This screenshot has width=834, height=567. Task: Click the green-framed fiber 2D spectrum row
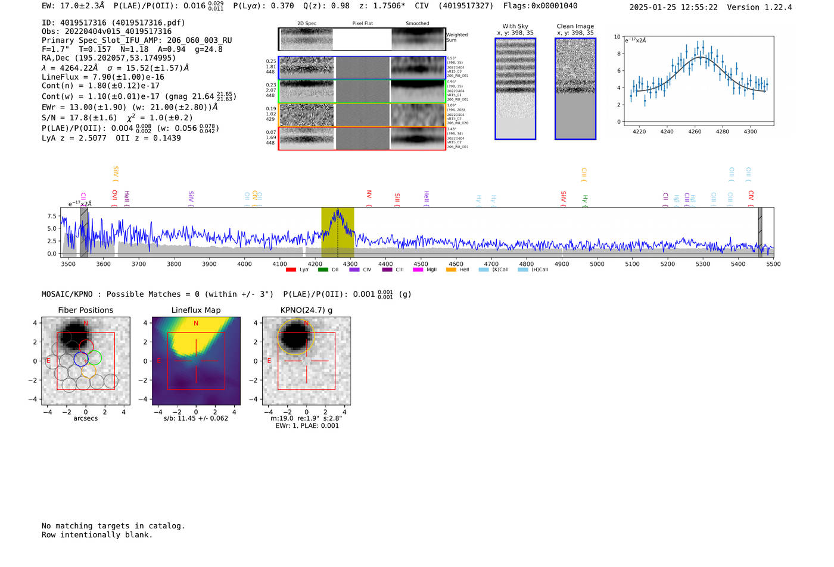(362, 92)
